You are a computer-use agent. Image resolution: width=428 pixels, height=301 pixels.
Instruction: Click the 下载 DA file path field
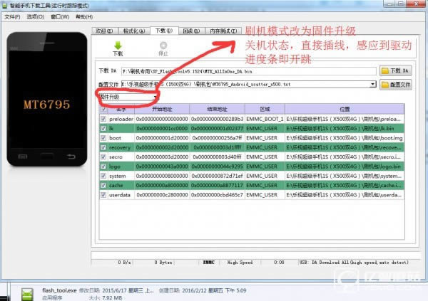coord(248,71)
